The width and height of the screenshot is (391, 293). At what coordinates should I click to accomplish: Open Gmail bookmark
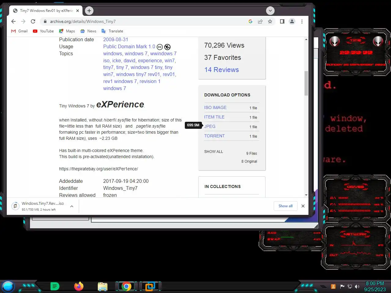[19, 31]
